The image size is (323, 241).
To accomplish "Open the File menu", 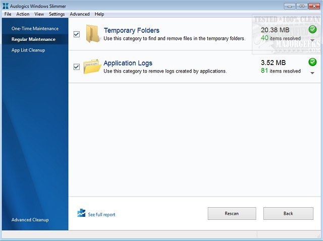I will 8,14.
